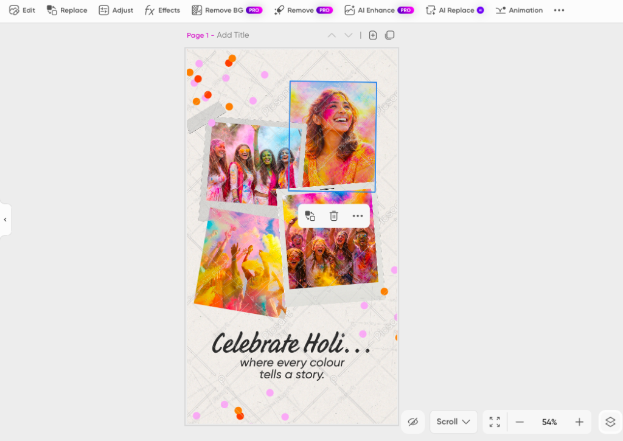Open the Scroll view mode dropdown
This screenshot has height=441, width=623.
click(x=453, y=422)
